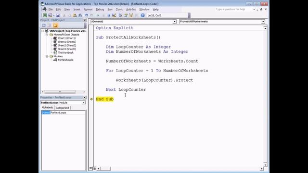Toggle Folders icon in Project panel
The image size is (308, 173).
pyautogui.click(x=55, y=25)
